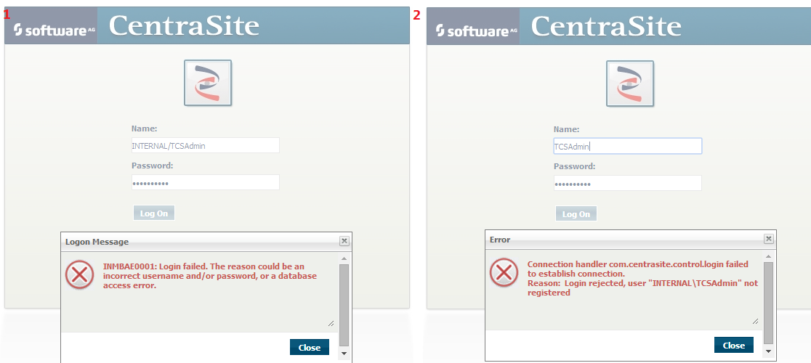811x363 pixels.
Task: Click the scrollbar thumb in Logon Message dialog
Action: (344, 305)
